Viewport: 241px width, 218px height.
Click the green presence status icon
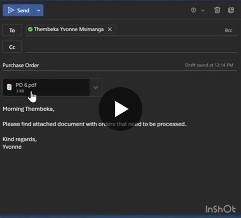click(x=30, y=29)
